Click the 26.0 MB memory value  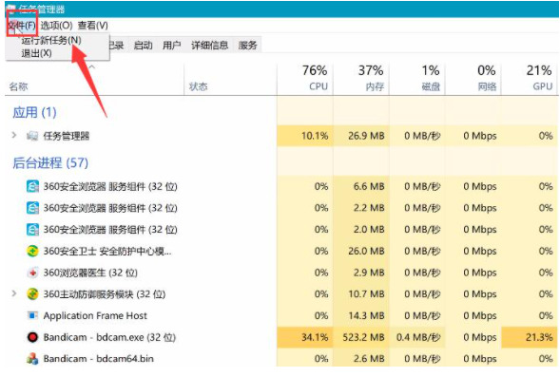[x=366, y=251]
